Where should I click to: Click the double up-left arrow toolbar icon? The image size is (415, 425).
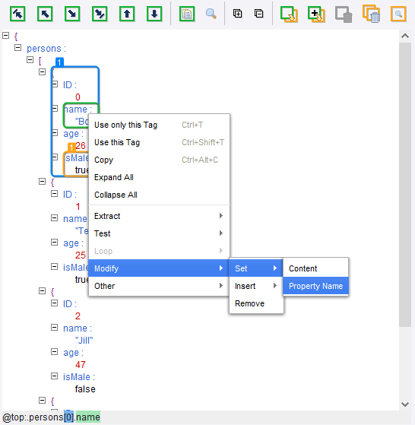point(17,14)
